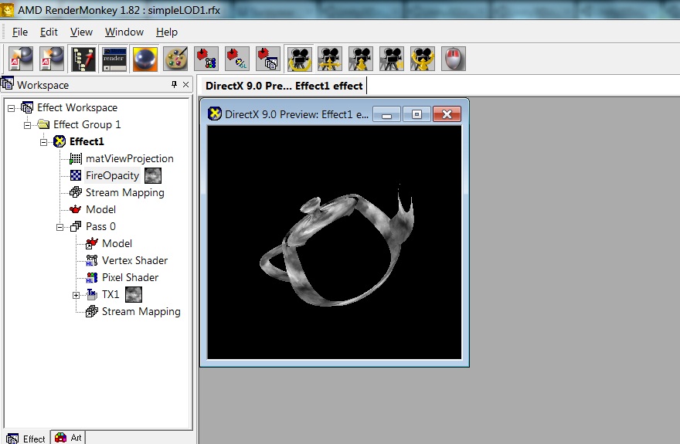Screen dimensions: 680x444
Task: Click the Pixel Shader HL icon
Action: [91, 277]
